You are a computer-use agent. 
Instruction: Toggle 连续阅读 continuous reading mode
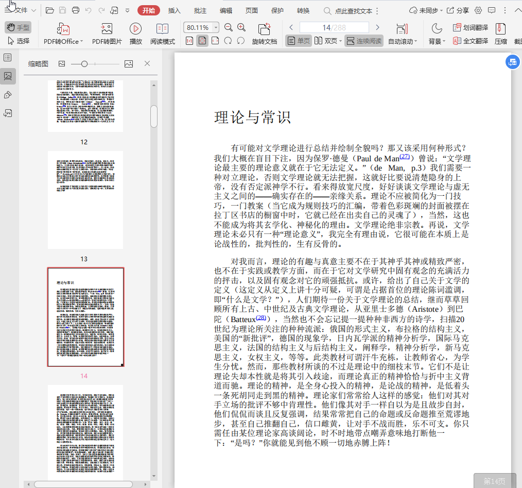pyautogui.click(x=364, y=41)
